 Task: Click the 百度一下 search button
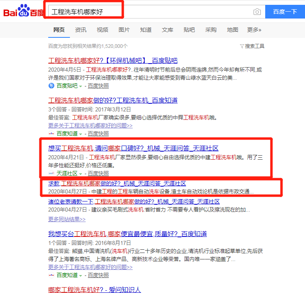285,12
